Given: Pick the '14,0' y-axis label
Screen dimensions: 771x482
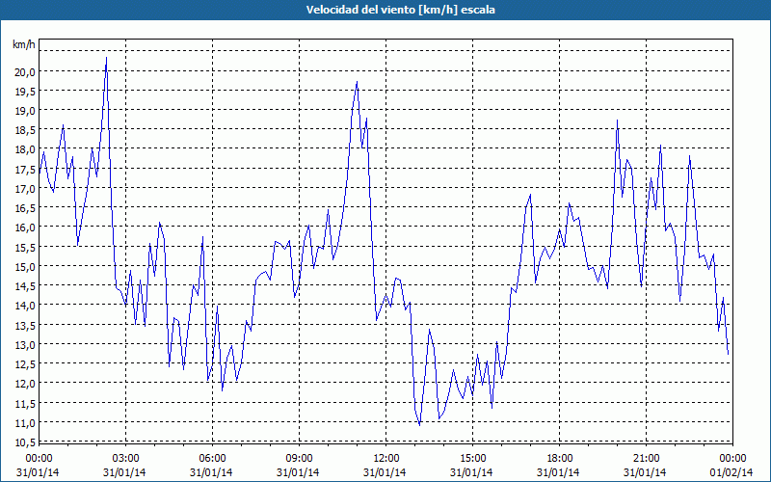Looking at the screenshot, I should tap(26, 306).
